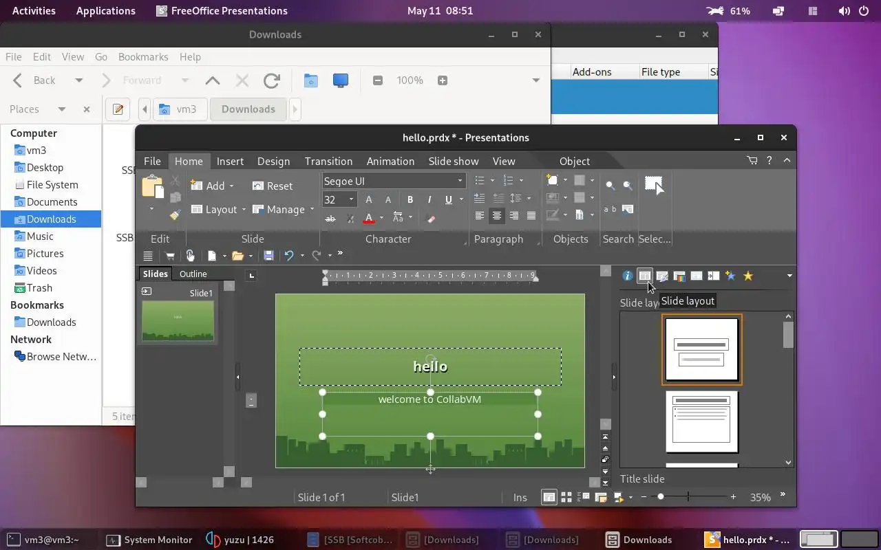
Task: Toggle italic formatting
Action: click(429, 199)
